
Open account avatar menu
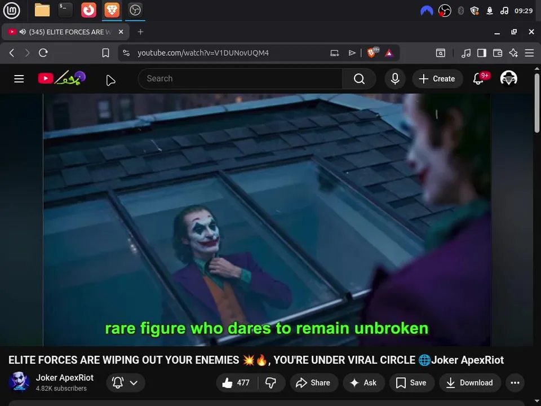click(x=508, y=78)
